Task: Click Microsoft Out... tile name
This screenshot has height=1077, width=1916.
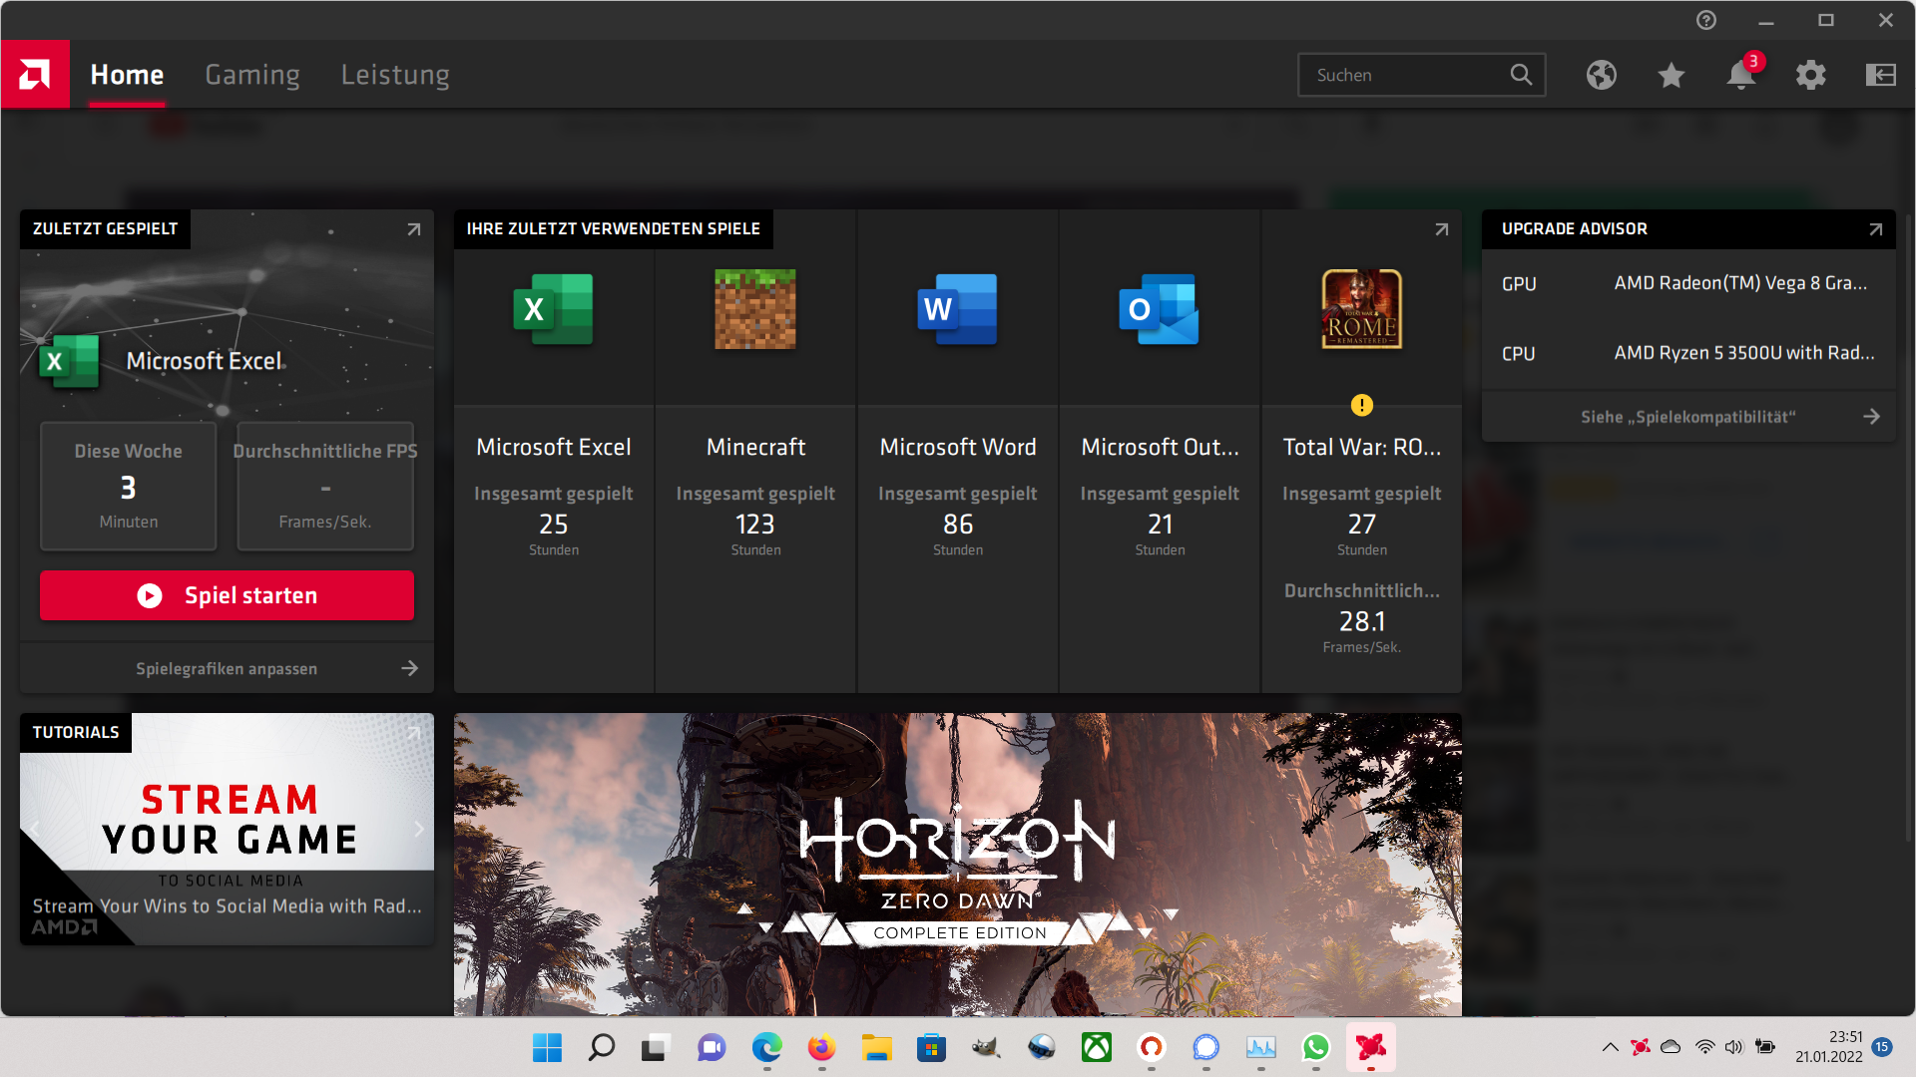Action: pos(1160,447)
